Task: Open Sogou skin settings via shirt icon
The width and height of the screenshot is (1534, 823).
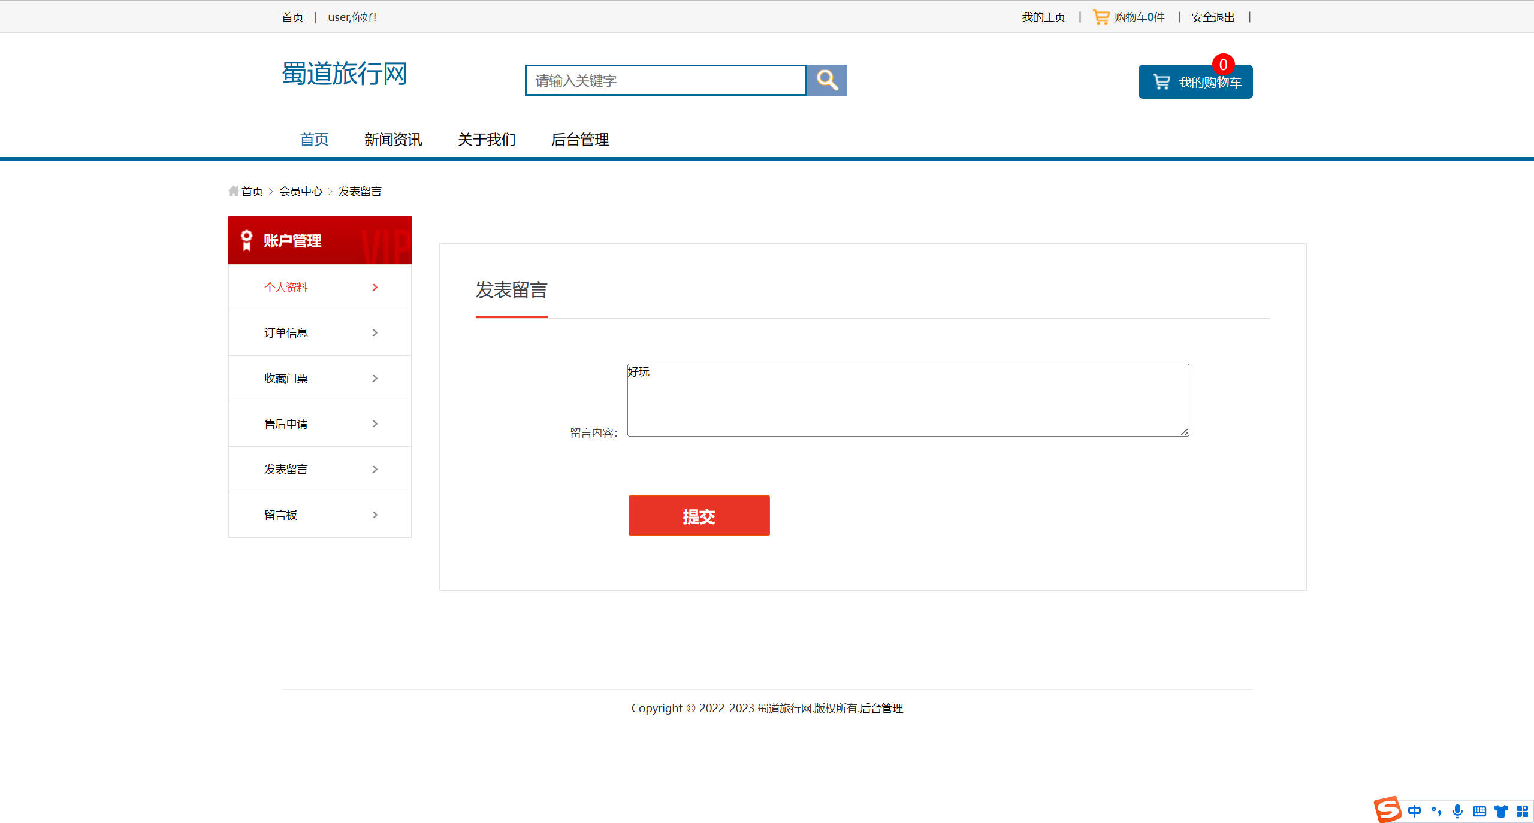Action: tap(1500, 811)
